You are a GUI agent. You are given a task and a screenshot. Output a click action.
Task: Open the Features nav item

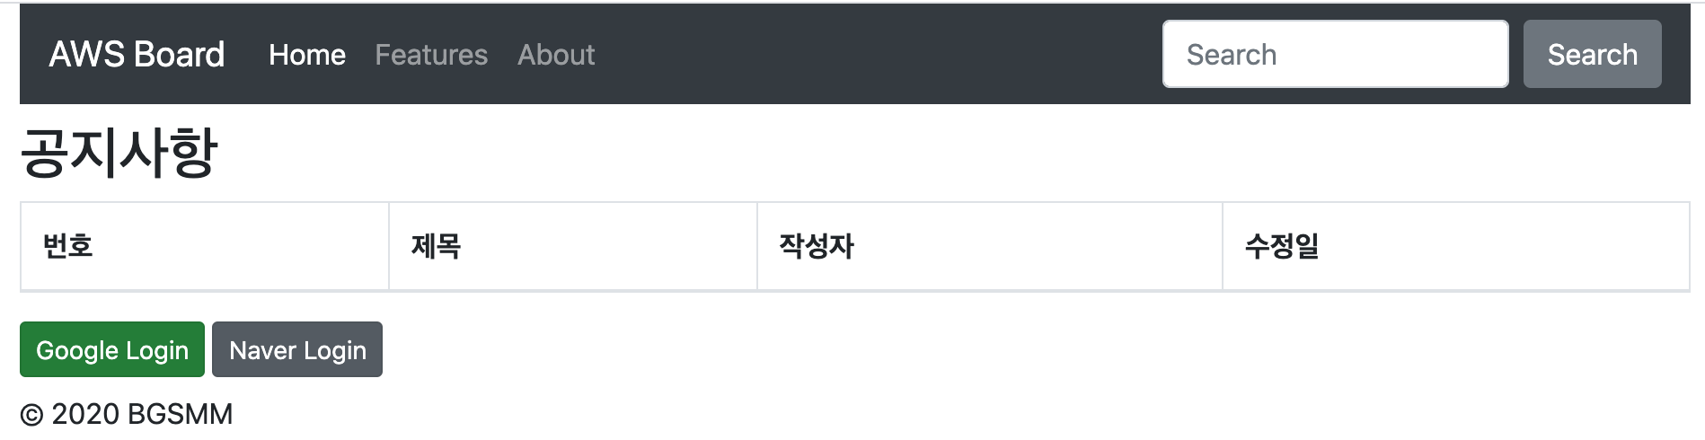[x=431, y=55]
